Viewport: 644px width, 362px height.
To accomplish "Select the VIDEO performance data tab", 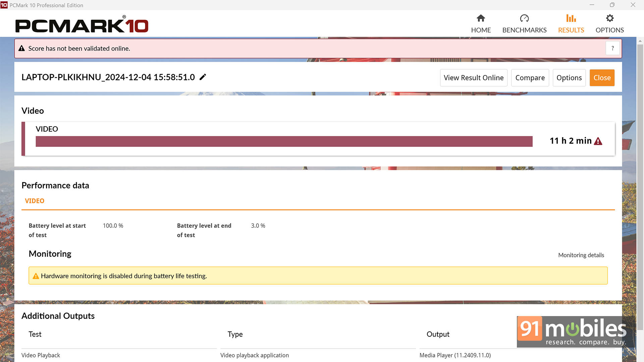I will point(35,201).
